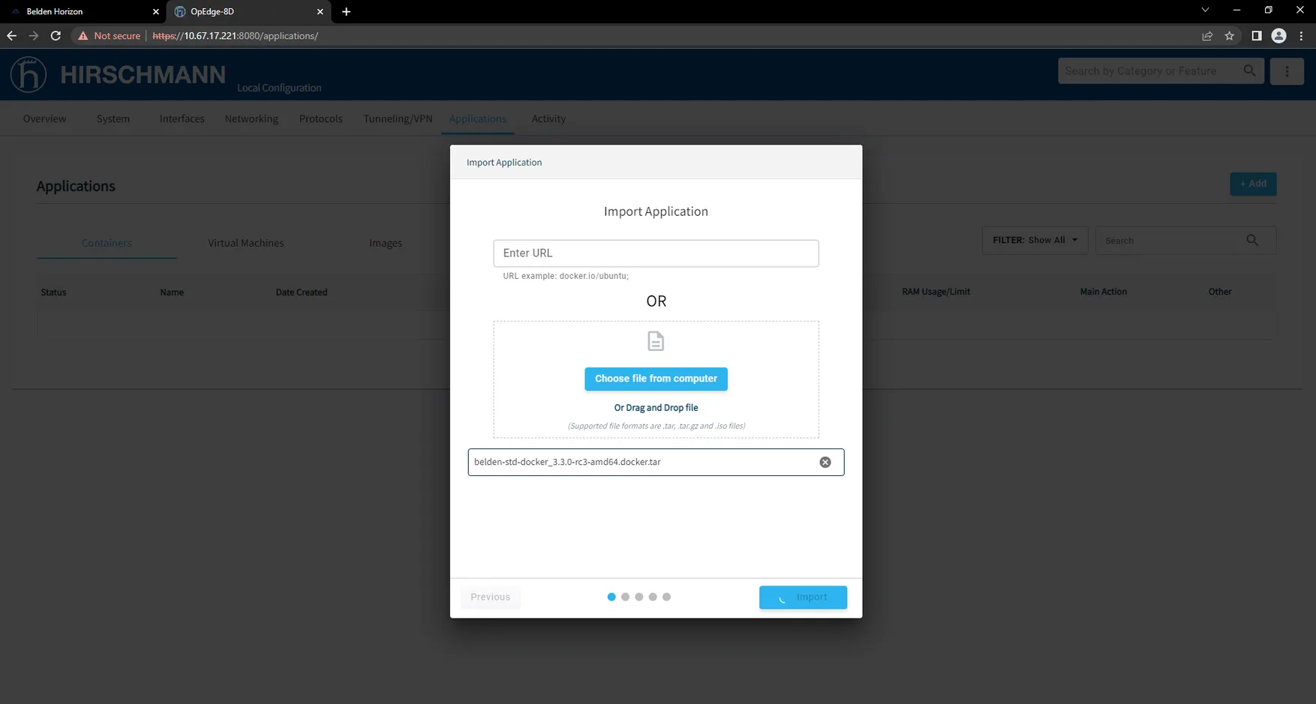Viewport: 1316px width, 704px height.
Task: Open the System menu tab
Action: tap(113, 118)
